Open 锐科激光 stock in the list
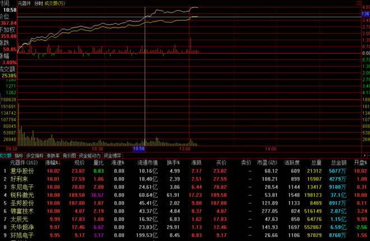The width and height of the screenshot is (370, 241). point(22,194)
